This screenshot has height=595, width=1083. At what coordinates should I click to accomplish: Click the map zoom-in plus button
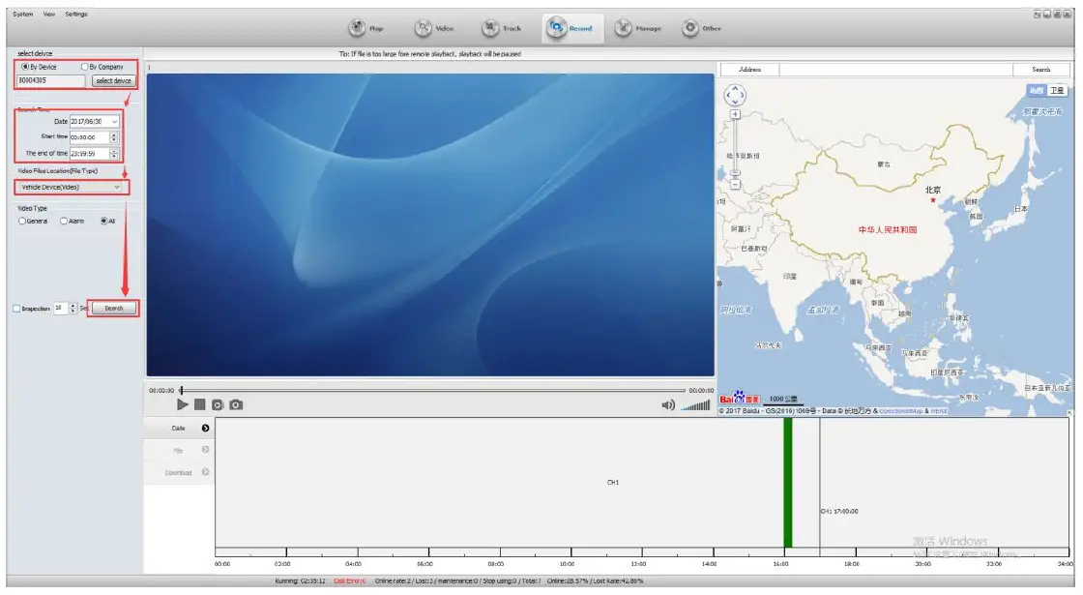click(735, 114)
